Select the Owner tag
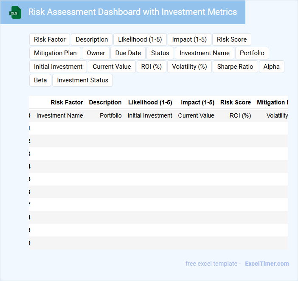The height and width of the screenshot is (281, 298). pos(96,53)
